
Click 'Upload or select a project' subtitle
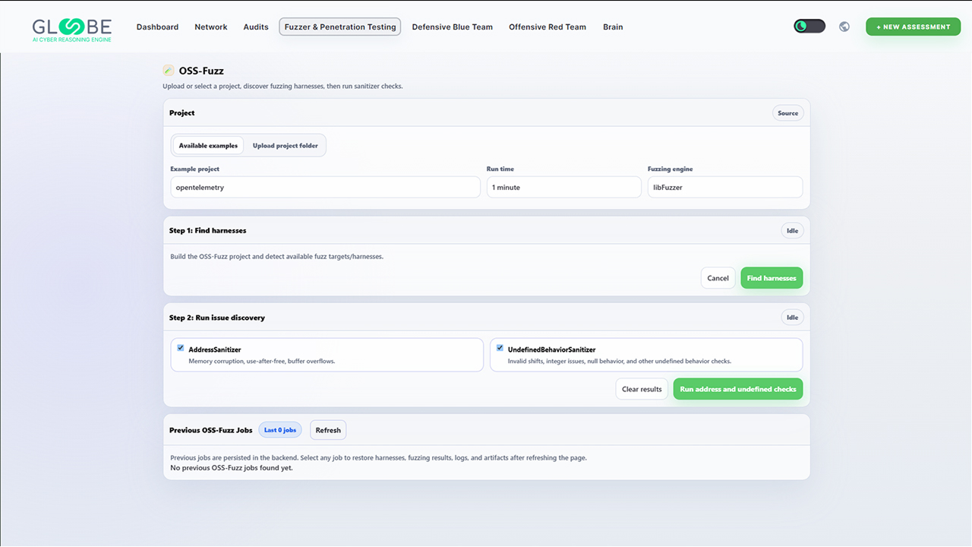[x=283, y=87]
